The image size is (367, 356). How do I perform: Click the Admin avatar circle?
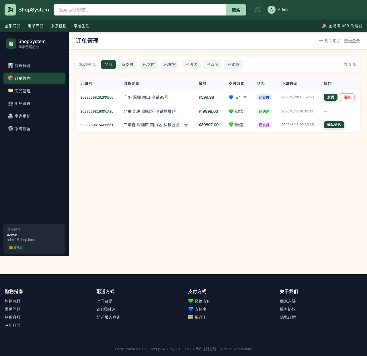pyautogui.click(x=272, y=10)
